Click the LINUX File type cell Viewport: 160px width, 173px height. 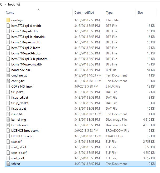(x=113, y=87)
